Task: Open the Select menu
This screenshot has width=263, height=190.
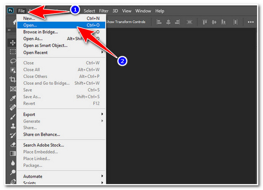Action: click(x=89, y=11)
